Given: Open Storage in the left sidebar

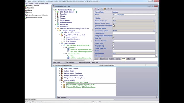Looking at the screenshot, I should coord(30,13).
